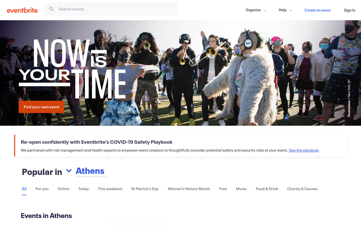Viewport: 361px width, 225px height.
Task: Open the See the playbook link
Action: (304, 150)
